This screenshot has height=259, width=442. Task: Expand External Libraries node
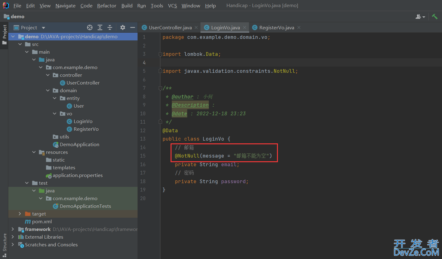[13, 237]
